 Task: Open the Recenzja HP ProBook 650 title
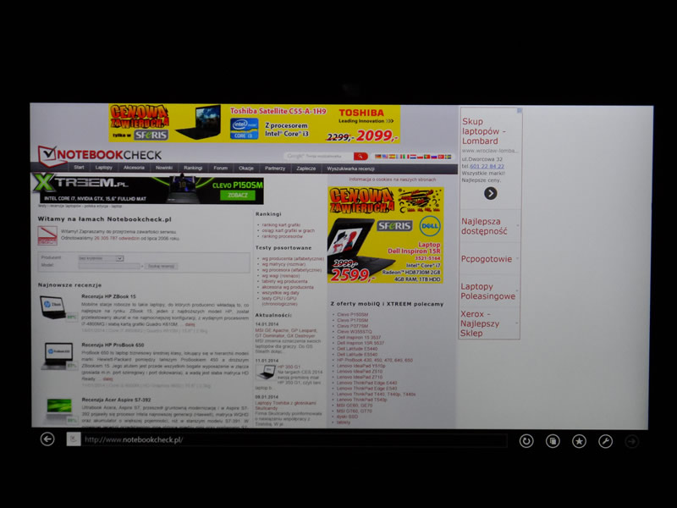pyautogui.click(x=113, y=345)
